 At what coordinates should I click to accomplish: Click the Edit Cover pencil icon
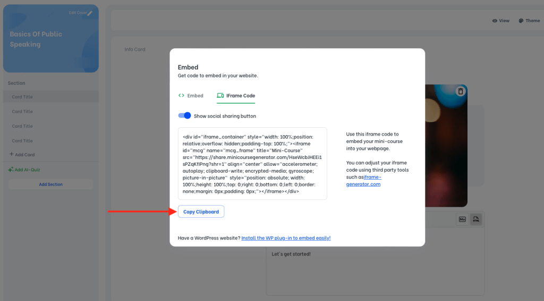[x=90, y=13]
